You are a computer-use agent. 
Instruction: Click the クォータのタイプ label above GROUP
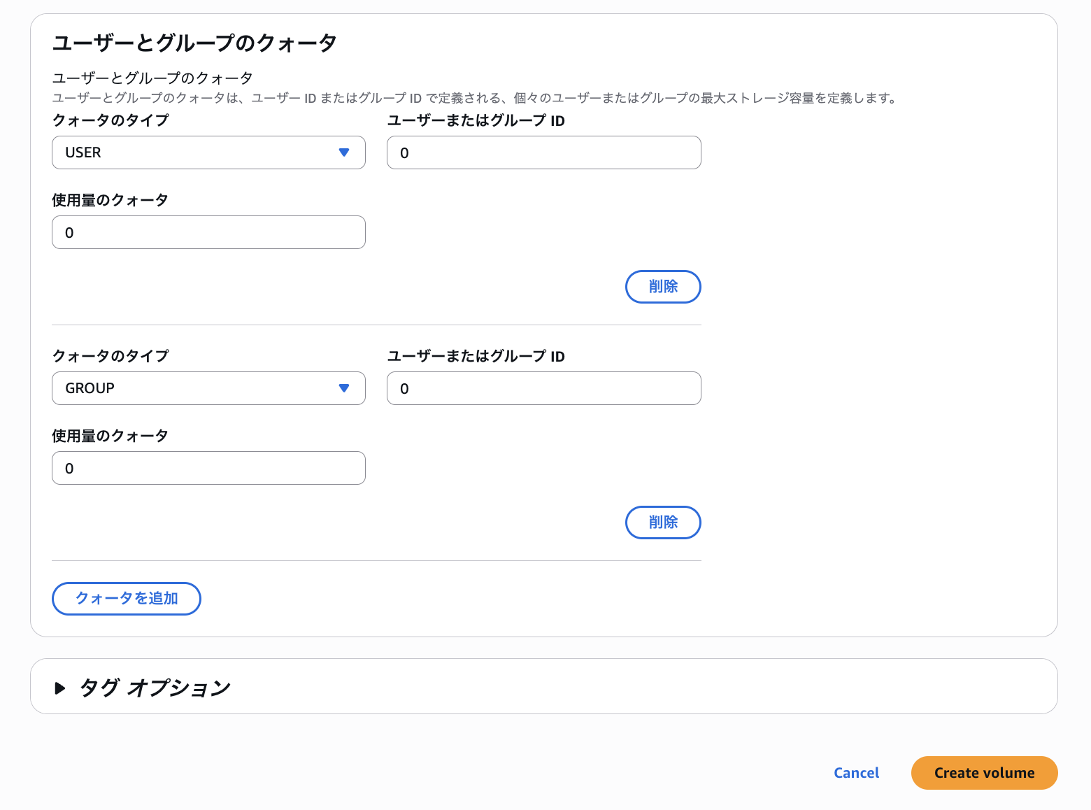coord(110,356)
